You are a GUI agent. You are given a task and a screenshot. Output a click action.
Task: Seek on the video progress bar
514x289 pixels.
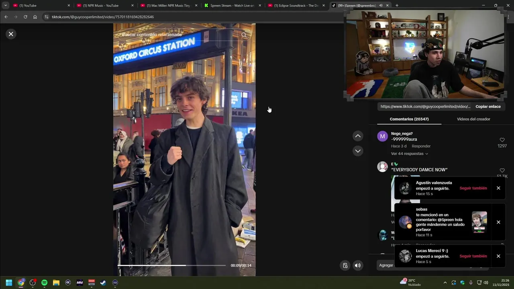tap(171, 265)
